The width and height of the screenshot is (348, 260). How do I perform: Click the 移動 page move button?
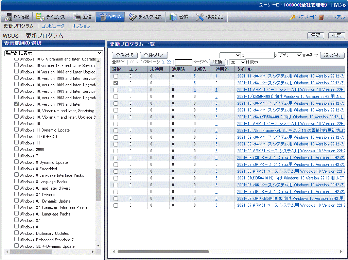[x=217, y=62]
